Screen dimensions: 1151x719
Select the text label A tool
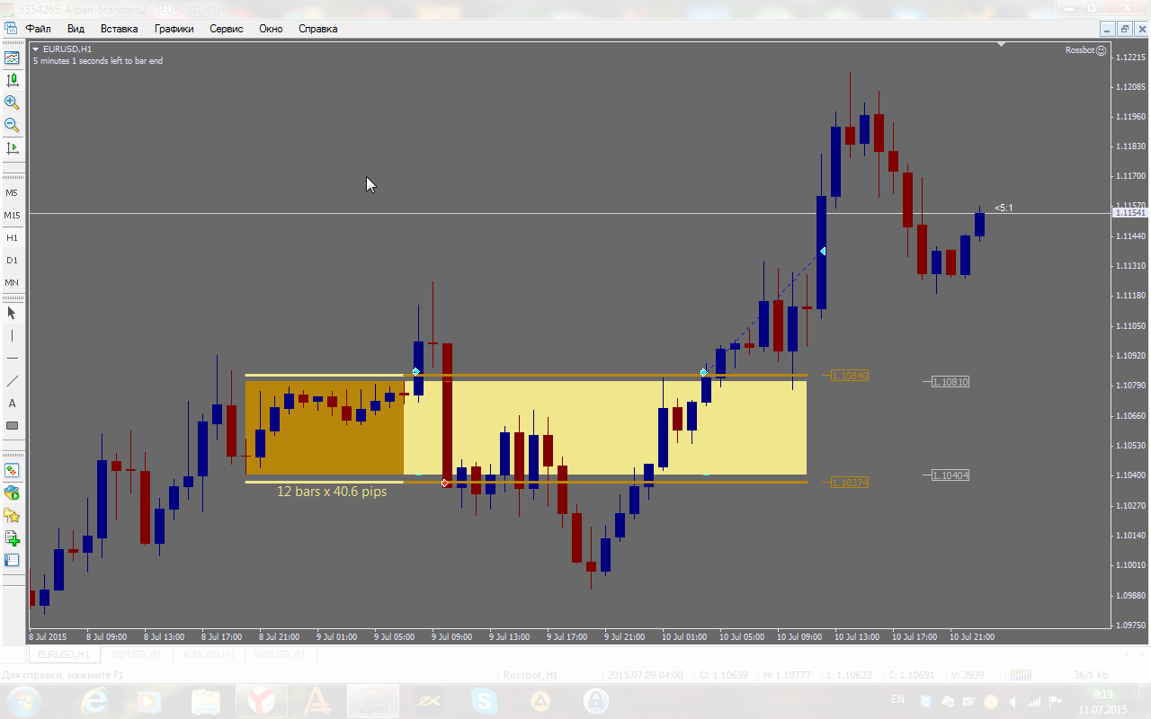[x=12, y=404]
